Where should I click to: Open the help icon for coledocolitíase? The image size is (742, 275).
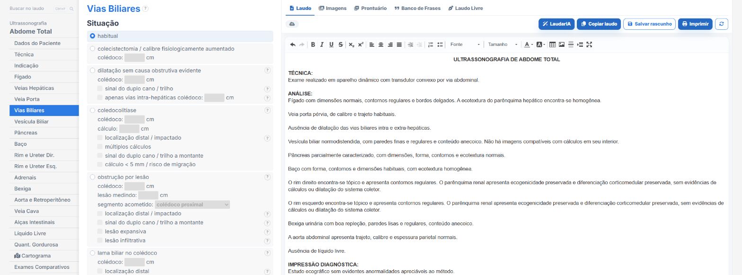267,110
